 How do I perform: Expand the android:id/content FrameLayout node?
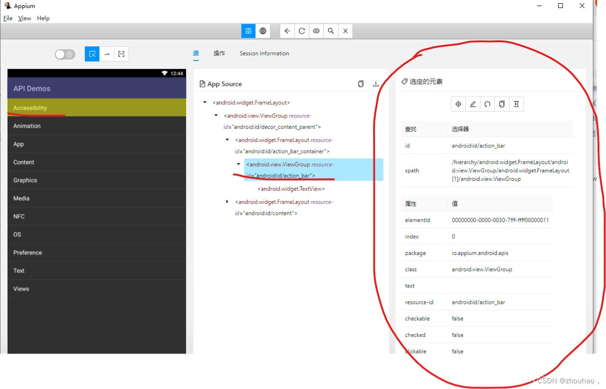click(x=227, y=202)
